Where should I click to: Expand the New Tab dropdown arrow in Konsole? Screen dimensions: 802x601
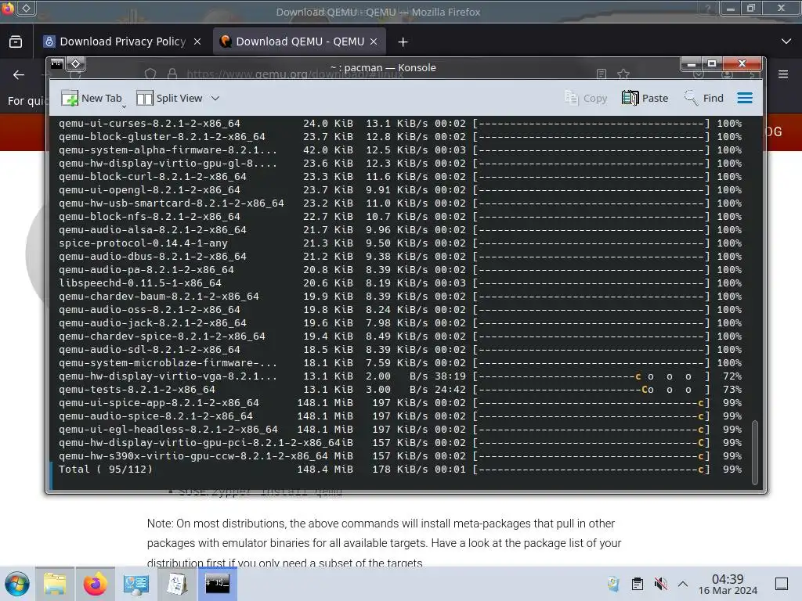click(x=124, y=106)
